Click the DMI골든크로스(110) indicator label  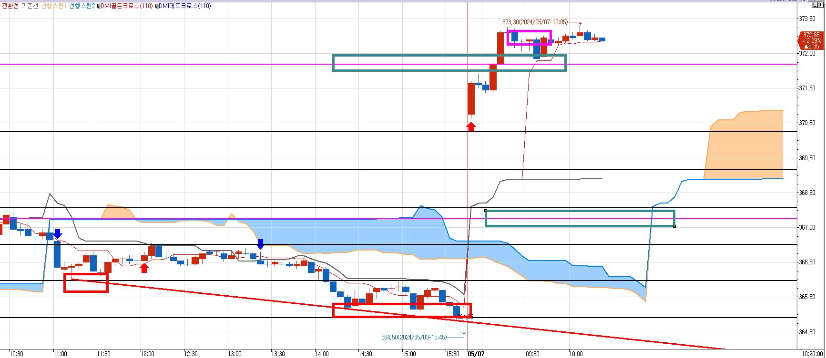tap(126, 6)
